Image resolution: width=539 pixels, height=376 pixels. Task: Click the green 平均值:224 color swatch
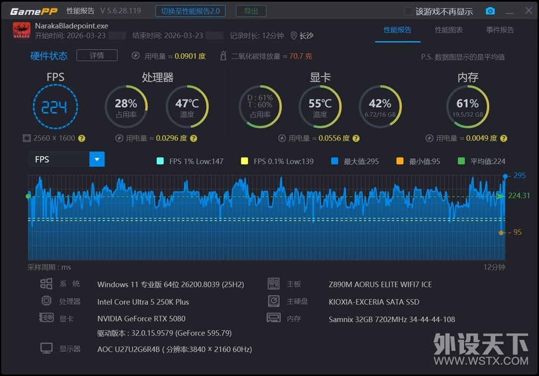(460, 161)
